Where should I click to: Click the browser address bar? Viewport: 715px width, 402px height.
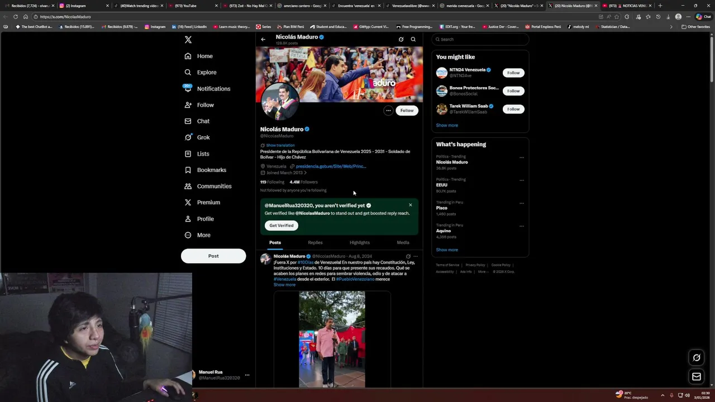313,17
